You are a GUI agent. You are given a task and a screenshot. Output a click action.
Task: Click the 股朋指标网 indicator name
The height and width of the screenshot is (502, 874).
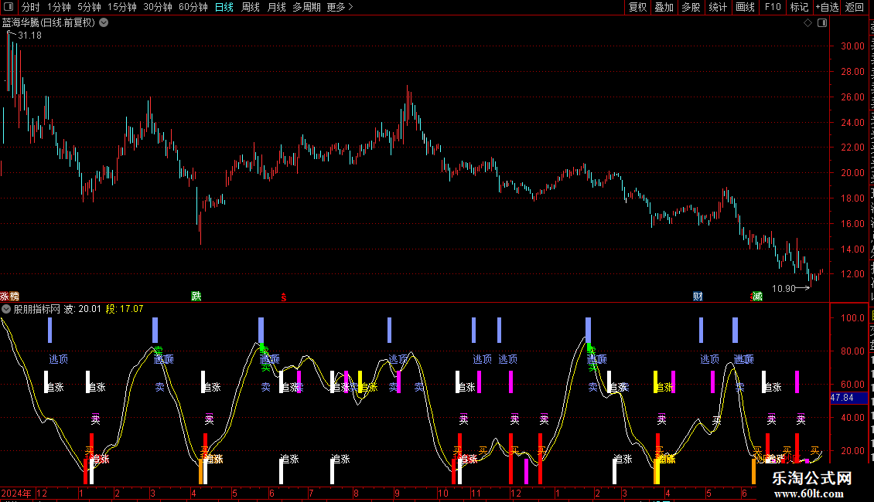tap(37, 309)
